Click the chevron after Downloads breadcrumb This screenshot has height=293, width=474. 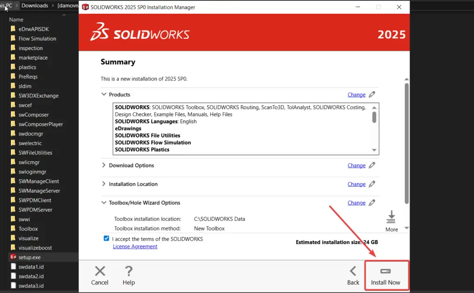[53, 6]
